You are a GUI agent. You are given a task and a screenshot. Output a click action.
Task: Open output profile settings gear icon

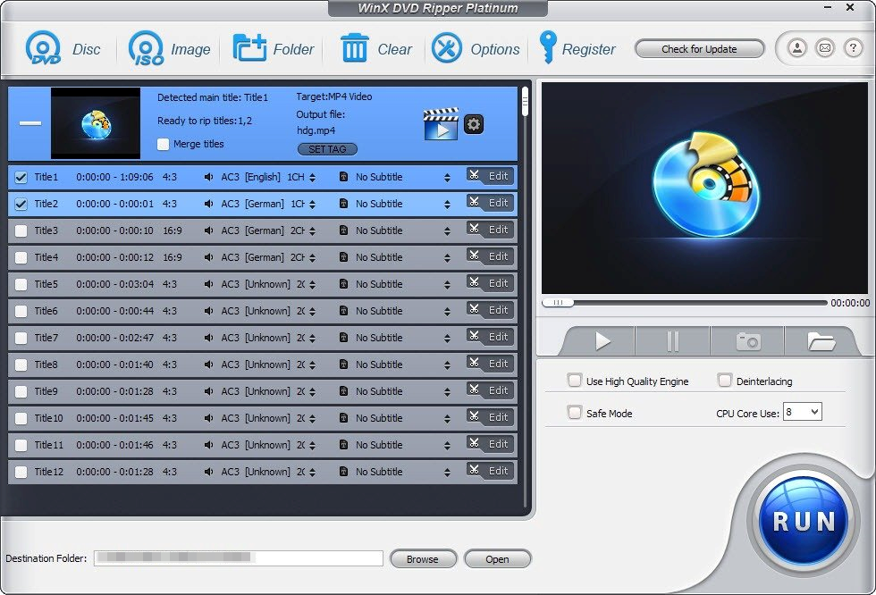click(x=475, y=124)
